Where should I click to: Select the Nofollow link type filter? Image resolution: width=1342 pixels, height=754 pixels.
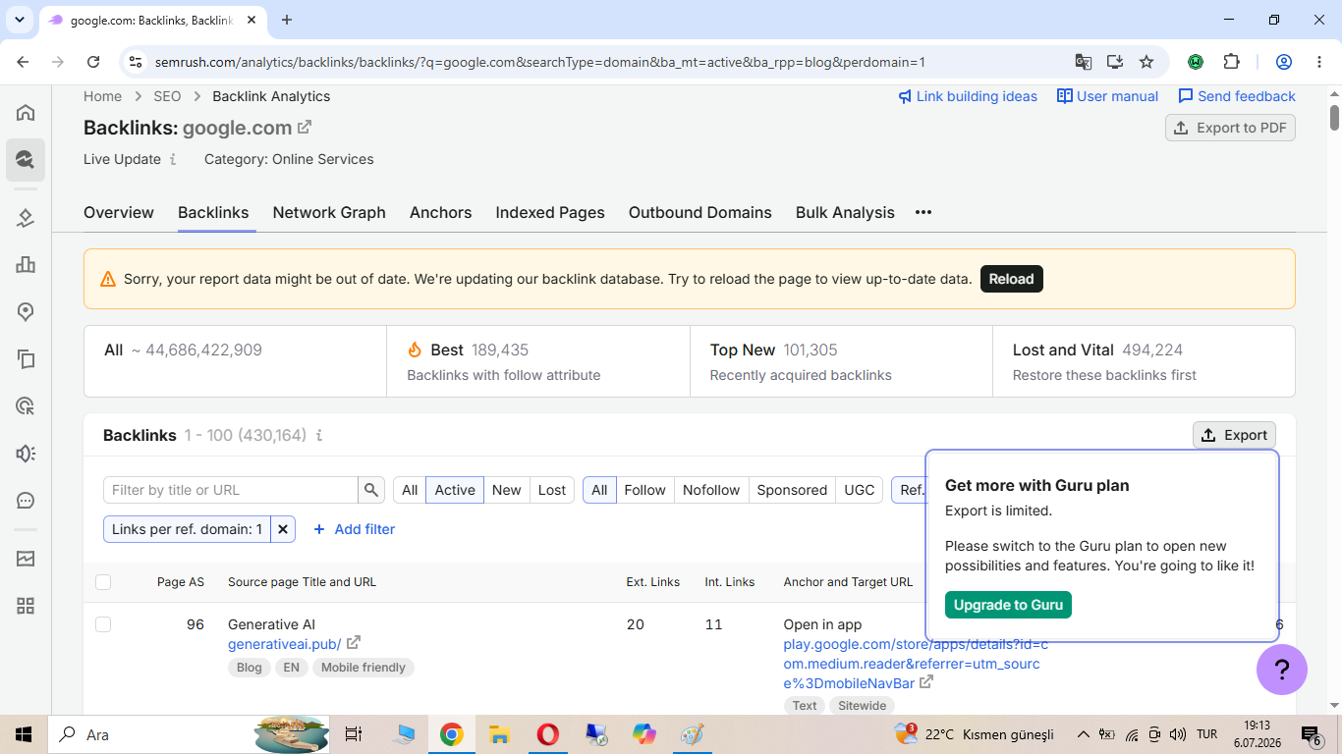pos(711,490)
